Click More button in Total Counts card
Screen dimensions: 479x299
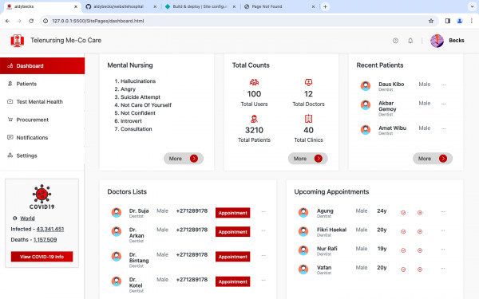pyautogui.click(x=308, y=159)
